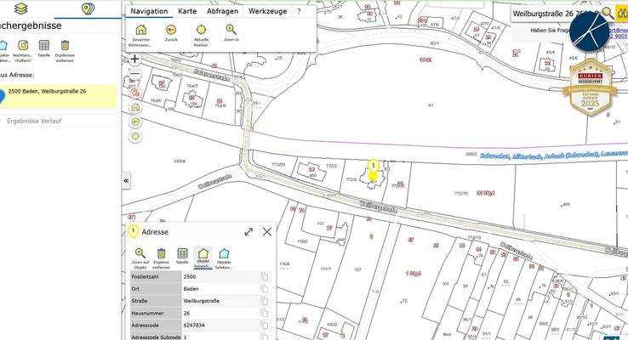Expand the Ergebnisse Verlauf section
The image size is (628, 340).
pyautogui.click(x=58, y=121)
